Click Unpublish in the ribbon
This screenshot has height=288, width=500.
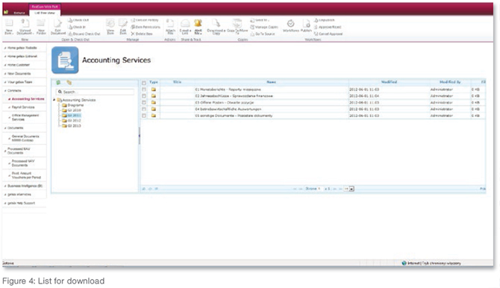(x=325, y=20)
